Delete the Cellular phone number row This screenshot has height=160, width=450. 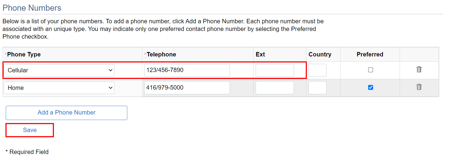pos(419,70)
